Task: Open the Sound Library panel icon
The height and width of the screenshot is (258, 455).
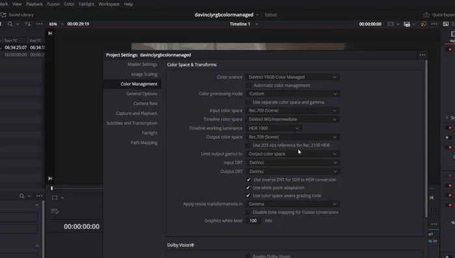Action: (x=3, y=15)
